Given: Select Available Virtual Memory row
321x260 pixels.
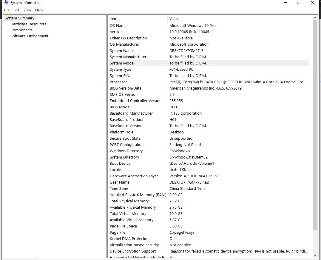Looking at the screenshot, I should tap(209, 220).
